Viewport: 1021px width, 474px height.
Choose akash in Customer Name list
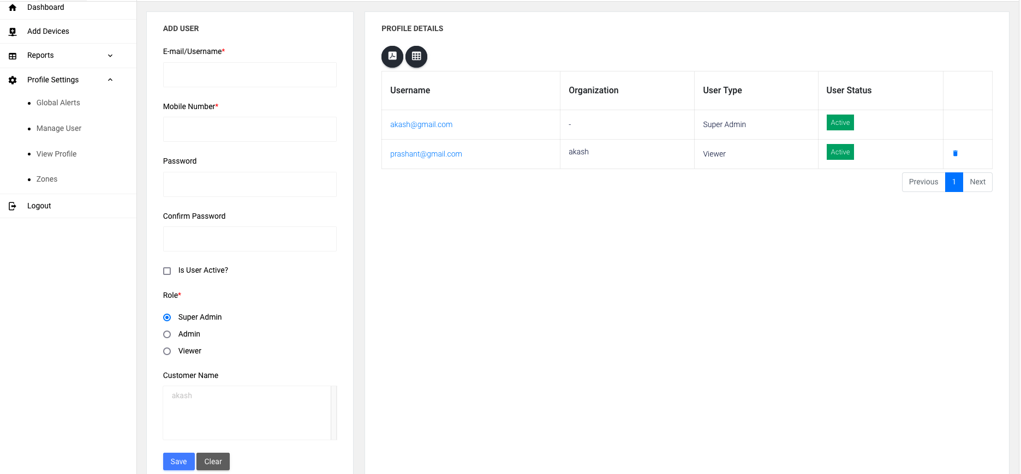click(x=182, y=395)
